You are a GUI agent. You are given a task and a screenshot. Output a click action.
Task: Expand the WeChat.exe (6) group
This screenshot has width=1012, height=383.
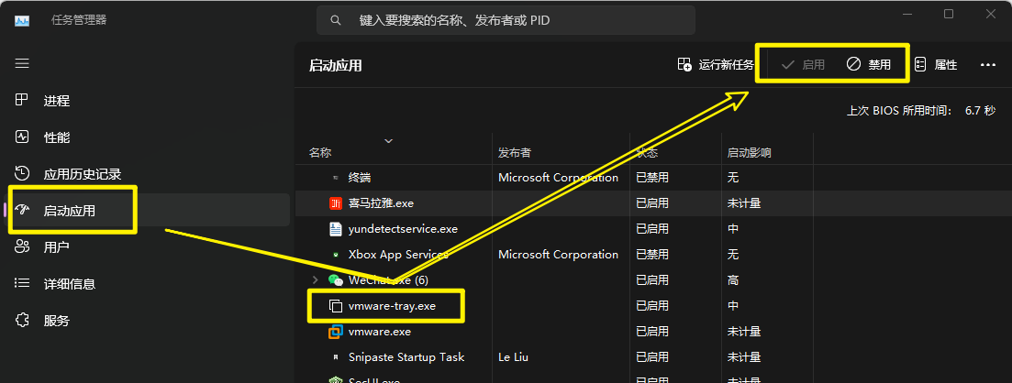(x=317, y=279)
